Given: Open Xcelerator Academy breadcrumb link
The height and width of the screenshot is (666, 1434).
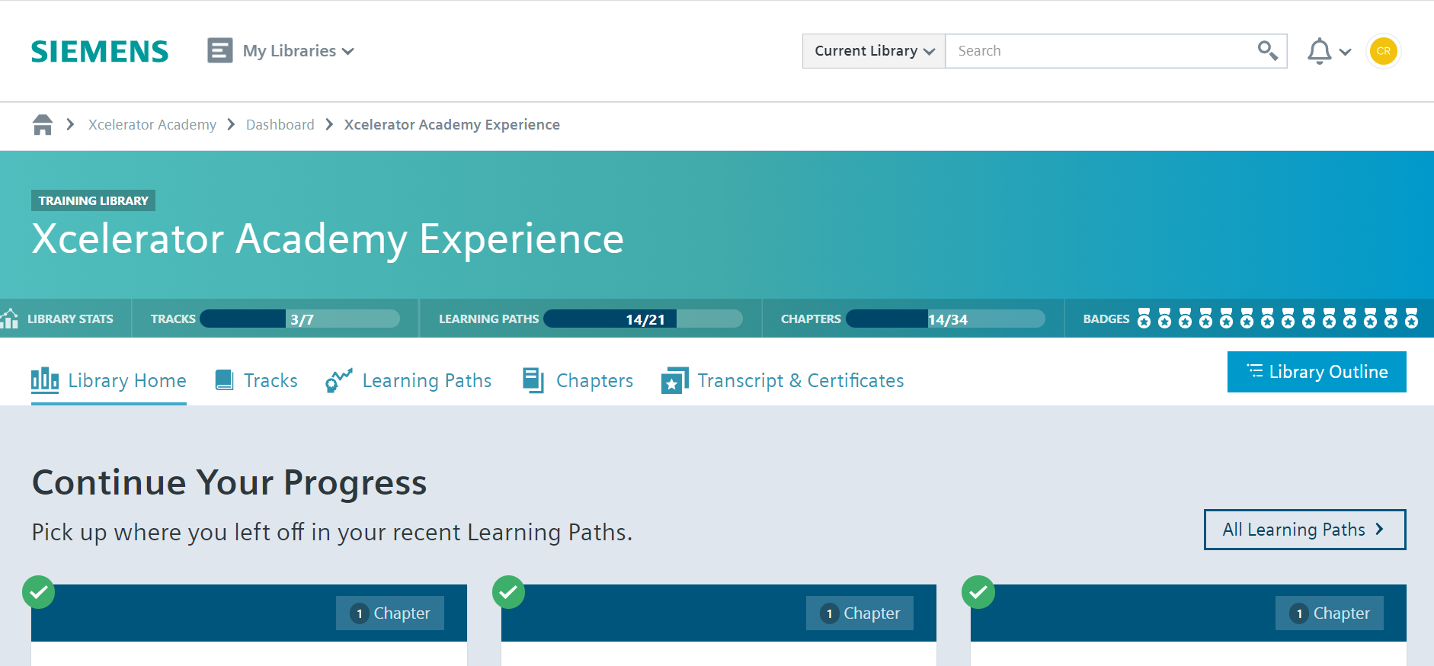Looking at the screenshot, I should [x=152, y=124].
